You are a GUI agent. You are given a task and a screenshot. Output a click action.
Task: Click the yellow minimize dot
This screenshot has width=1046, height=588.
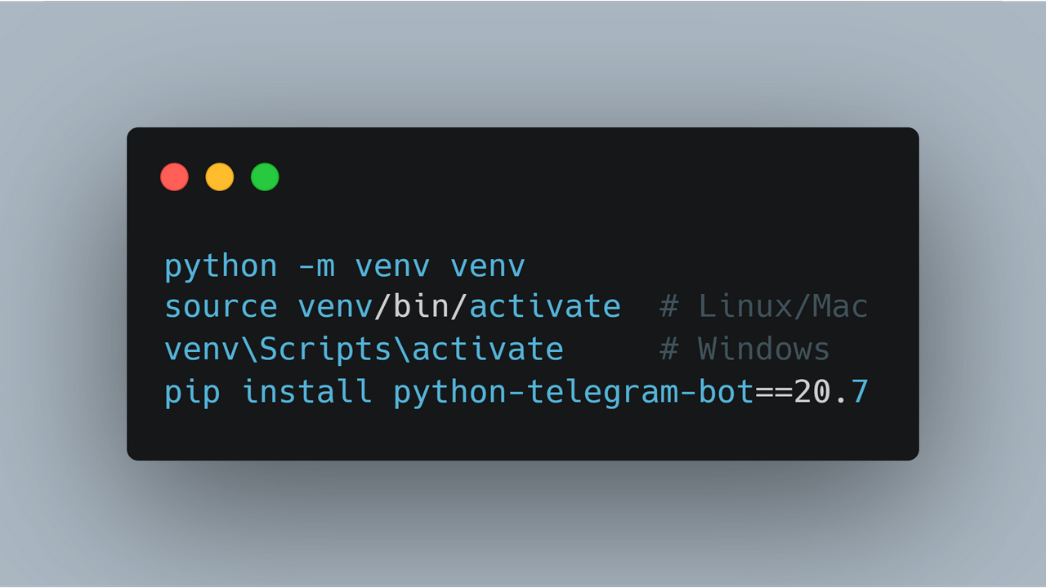click(219, 177)
